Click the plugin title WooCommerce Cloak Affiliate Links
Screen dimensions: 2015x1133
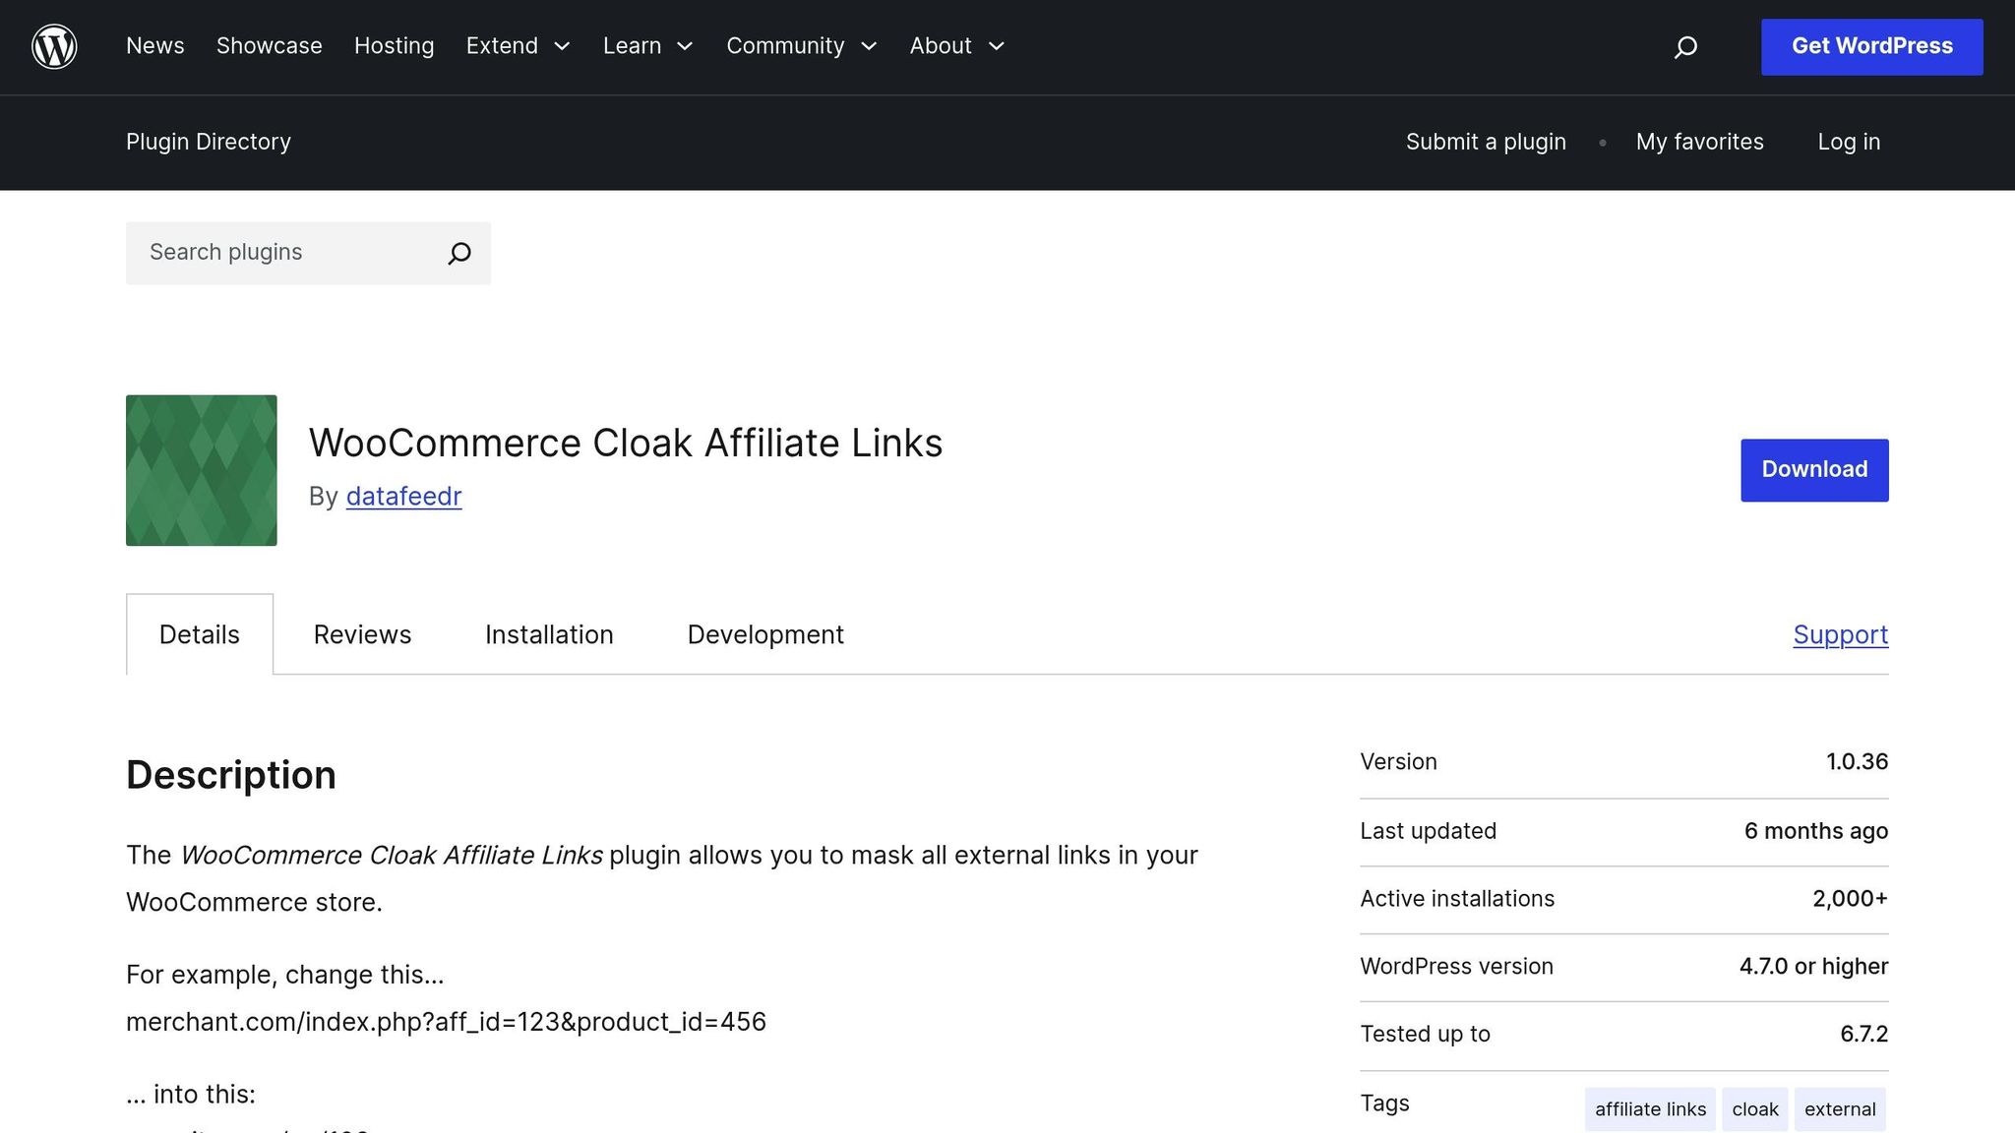(x=626, y=444)
